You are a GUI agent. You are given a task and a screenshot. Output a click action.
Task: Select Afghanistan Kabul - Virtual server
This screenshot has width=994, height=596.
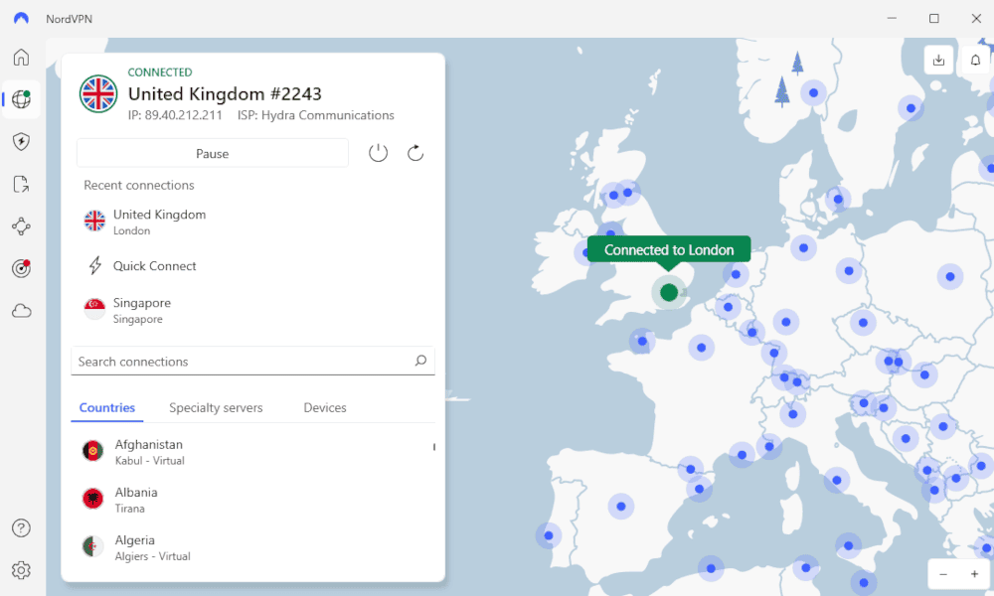click(x=253, y=452)
